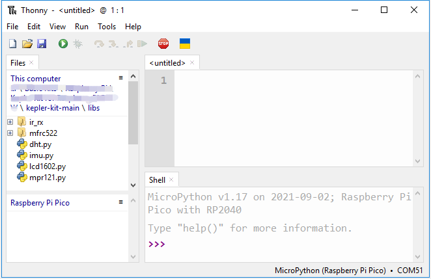Click the Resume debug icon

(142, 44)
